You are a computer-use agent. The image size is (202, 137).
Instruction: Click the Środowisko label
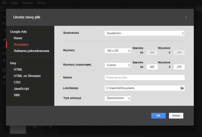click(x=71, y=33)
